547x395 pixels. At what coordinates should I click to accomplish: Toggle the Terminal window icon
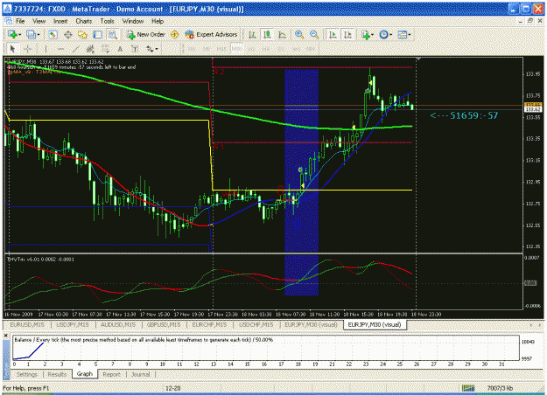(98, 34)
